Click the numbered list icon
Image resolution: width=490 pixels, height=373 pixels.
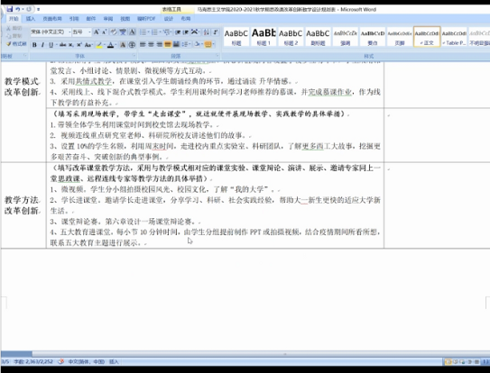coord(154,32)
